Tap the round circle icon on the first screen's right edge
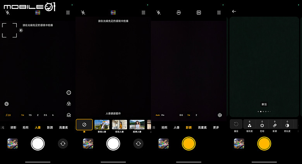Image resolution: width=302 pixels, height=164 pixels. 69,93
